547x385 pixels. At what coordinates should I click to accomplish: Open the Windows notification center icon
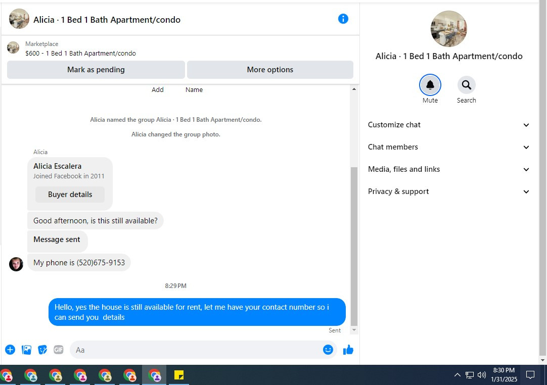point(530,375)
